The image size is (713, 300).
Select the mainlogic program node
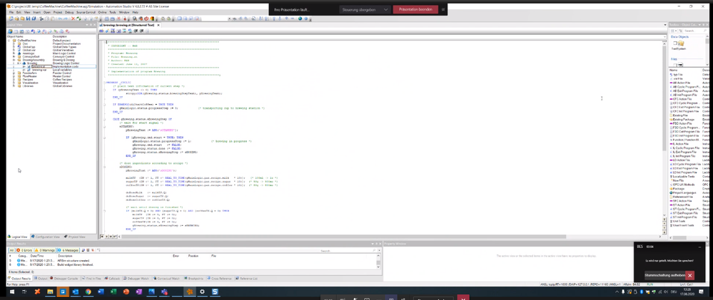point(29,53)
